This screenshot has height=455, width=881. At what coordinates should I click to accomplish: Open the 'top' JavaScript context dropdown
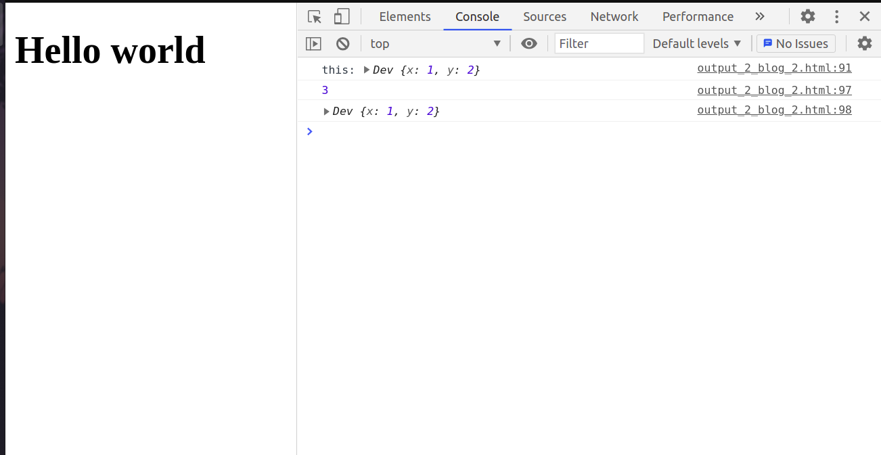pos(435,44)
